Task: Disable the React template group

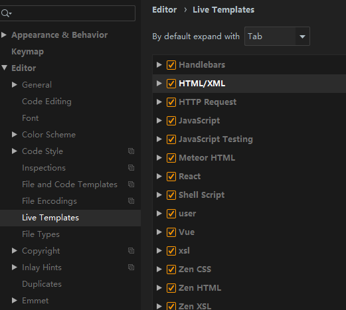Action: pos(171,177)
